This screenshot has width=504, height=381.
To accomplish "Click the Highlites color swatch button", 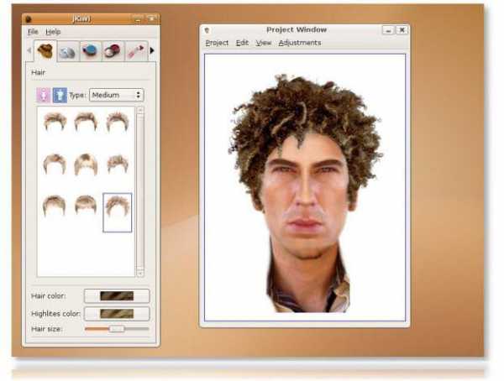I will (x=117, y=313).
